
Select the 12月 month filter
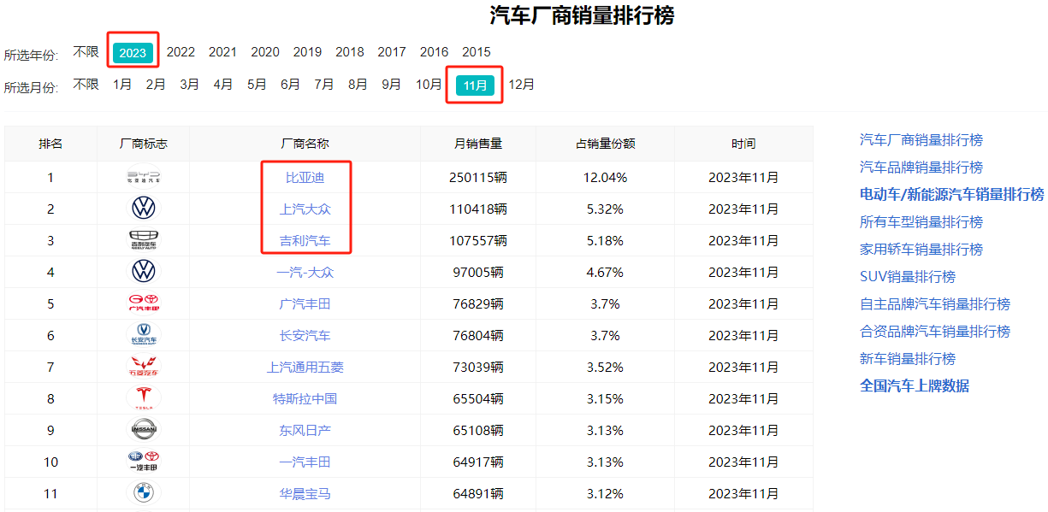[x=521, y=85]
